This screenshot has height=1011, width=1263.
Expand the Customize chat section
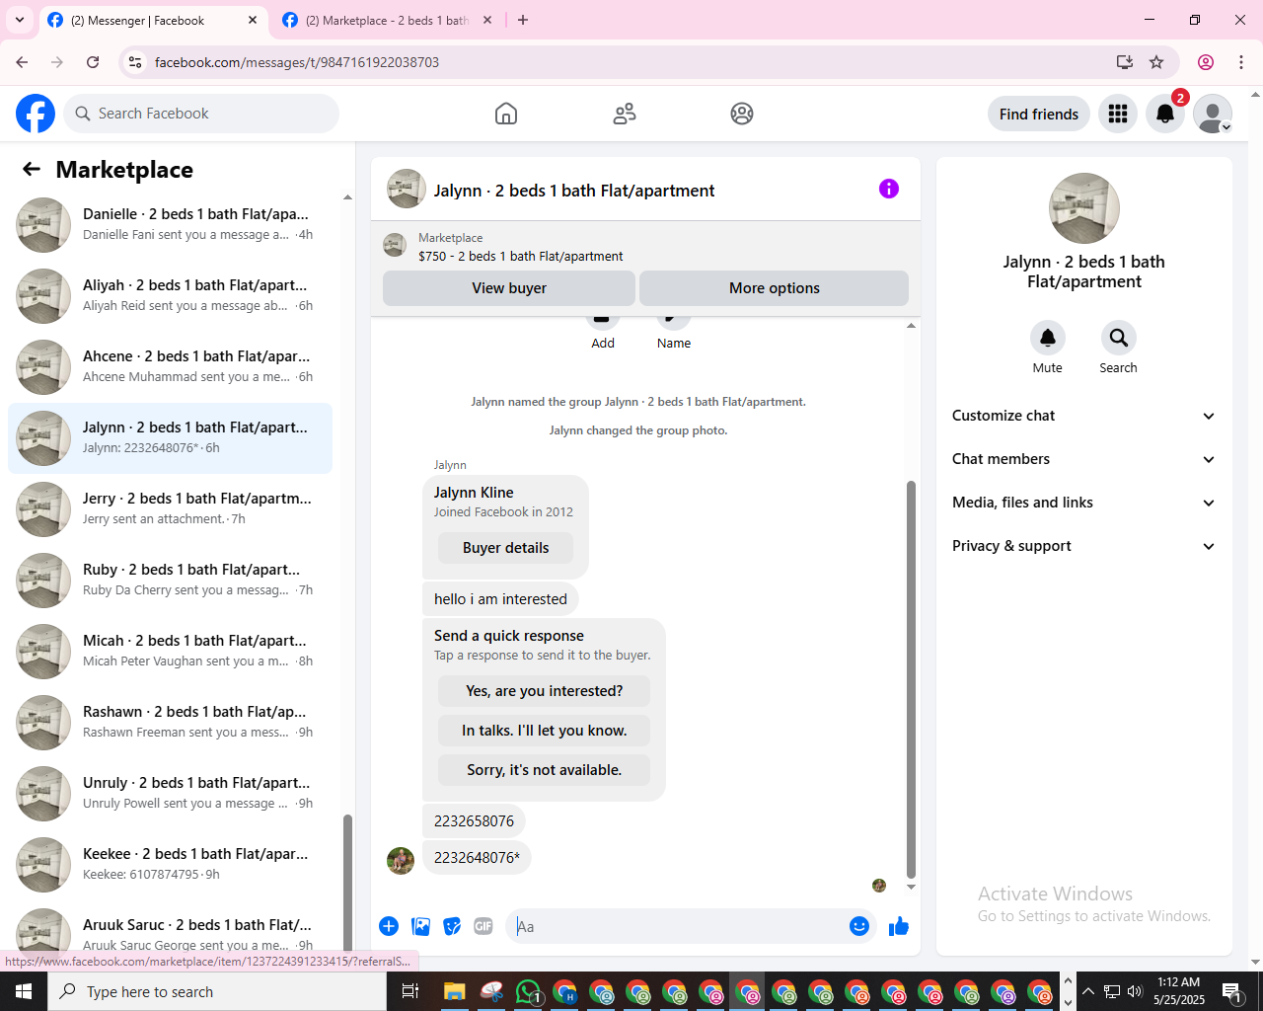[x=1083, y=416]
